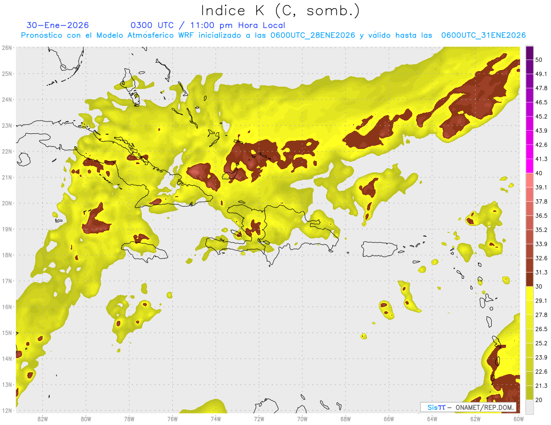
Task: Click the 78W longitude label
Action: tap(129, 419)
